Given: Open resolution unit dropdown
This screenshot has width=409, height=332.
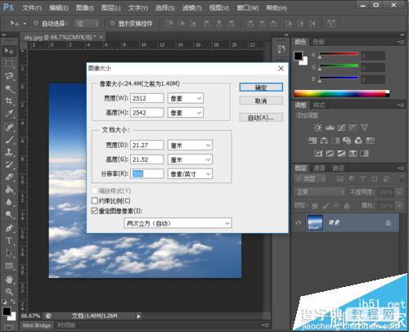Looking at the screenshot, I should (x=190, y=174).
